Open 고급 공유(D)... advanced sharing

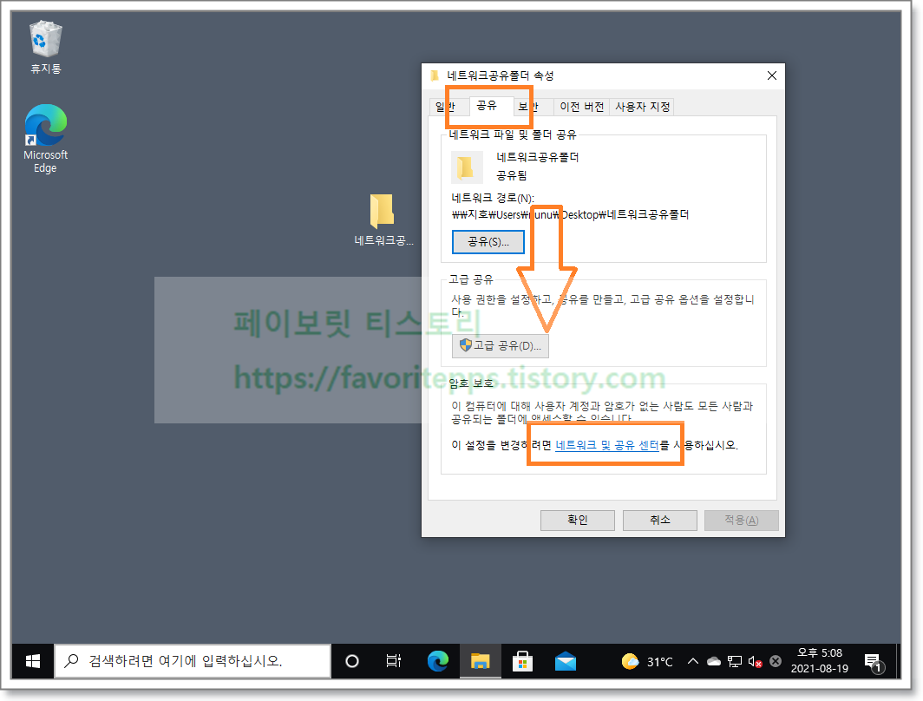(x=501, y=345)
